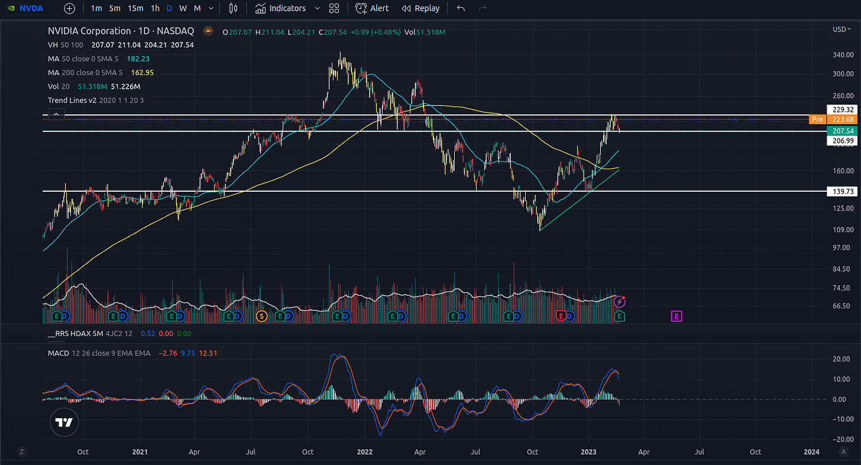Image resolution: width=861 pixels, height=465 pixels.
Task: Select the Trend Lines v2 legend
Action: point(96,101)
